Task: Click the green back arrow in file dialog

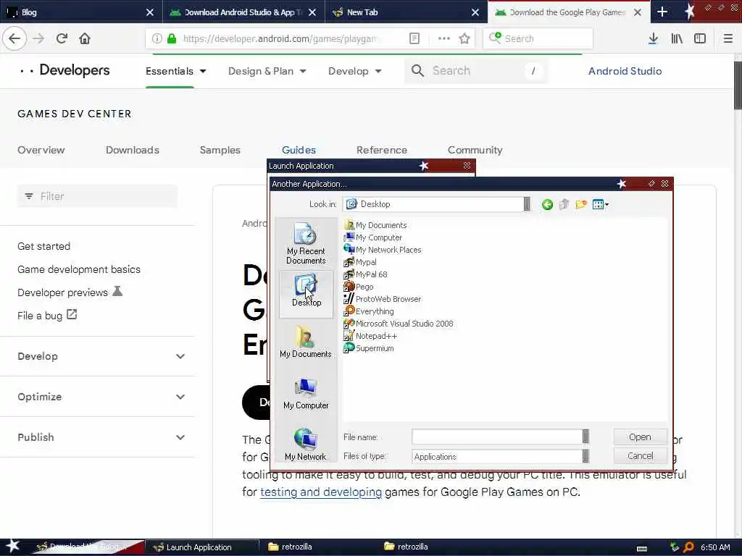Action: click(548, 204)
